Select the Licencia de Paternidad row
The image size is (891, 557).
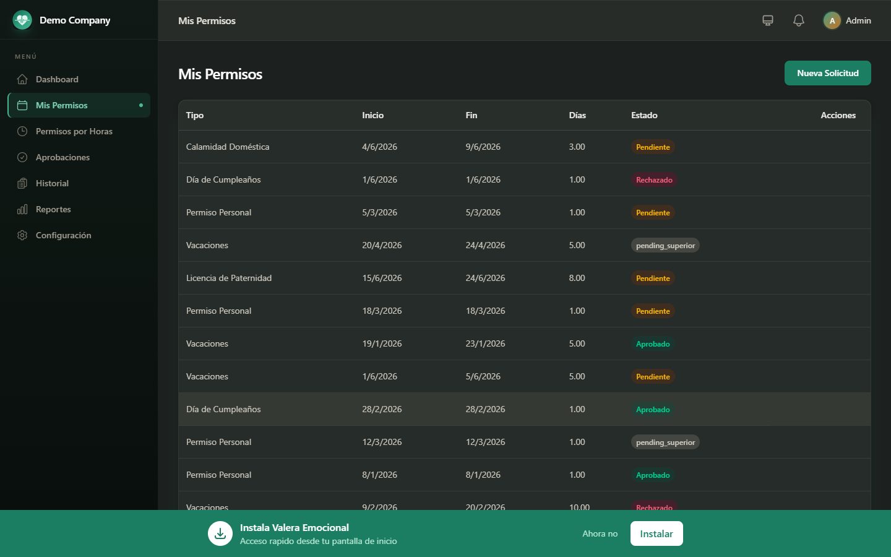525,278
